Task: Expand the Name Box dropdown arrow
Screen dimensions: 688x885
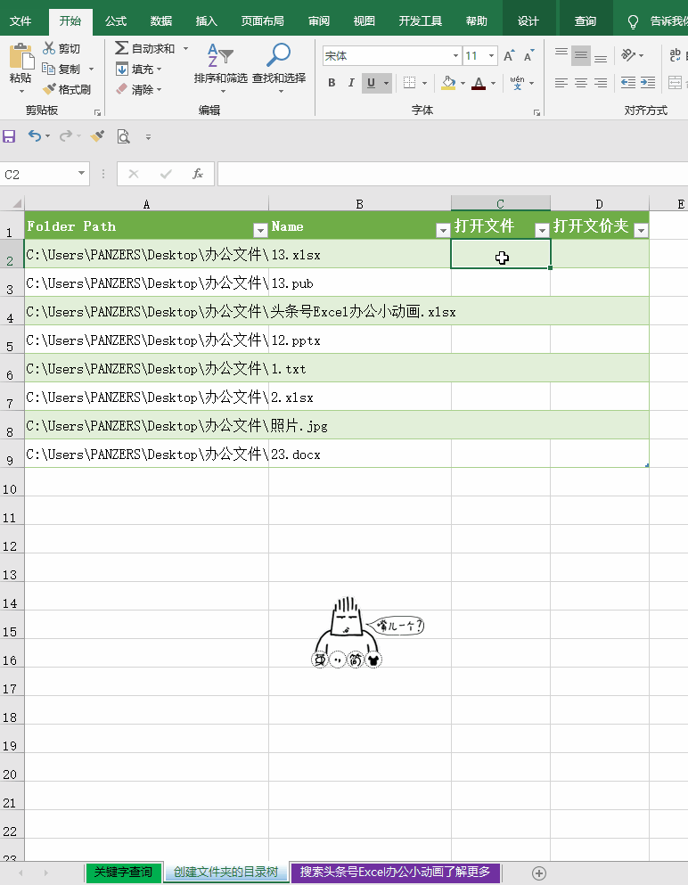Action: [x=81, y=173]
